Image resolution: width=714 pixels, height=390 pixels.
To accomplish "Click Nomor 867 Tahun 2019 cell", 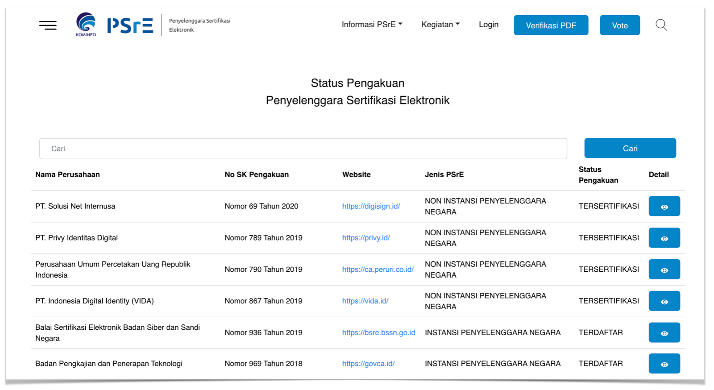I will pyautogui.click(x=263, y=301).
